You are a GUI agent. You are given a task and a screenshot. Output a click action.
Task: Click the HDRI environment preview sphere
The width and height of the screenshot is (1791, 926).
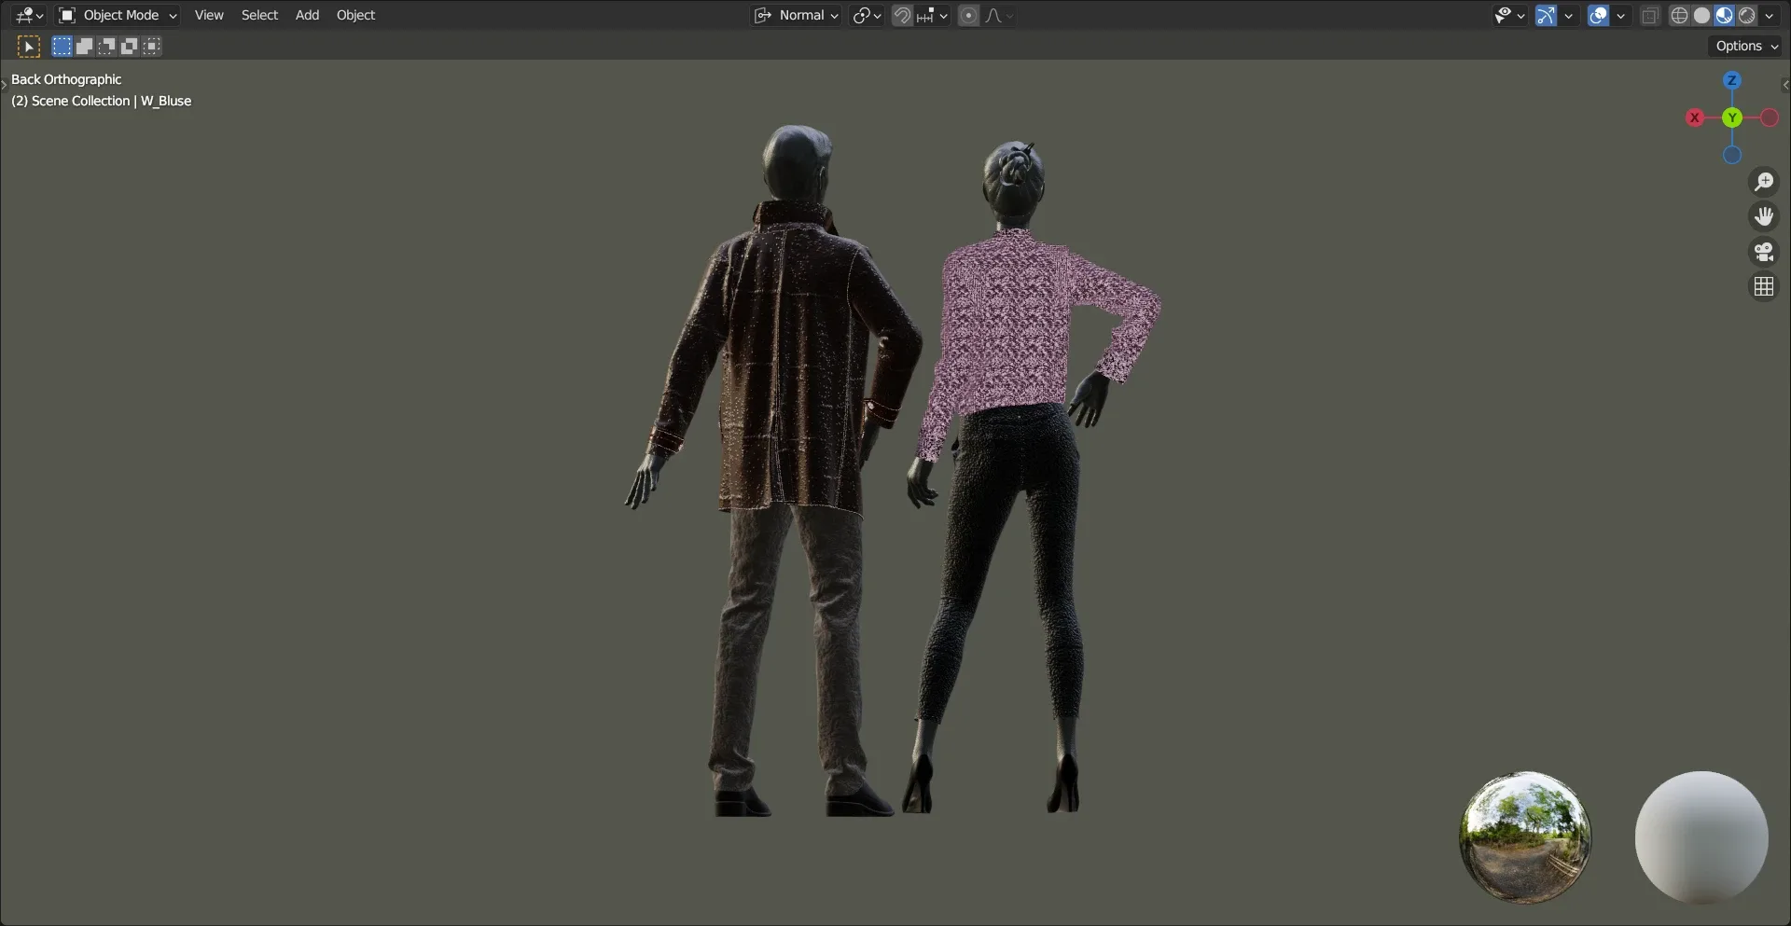(1525, 836)
